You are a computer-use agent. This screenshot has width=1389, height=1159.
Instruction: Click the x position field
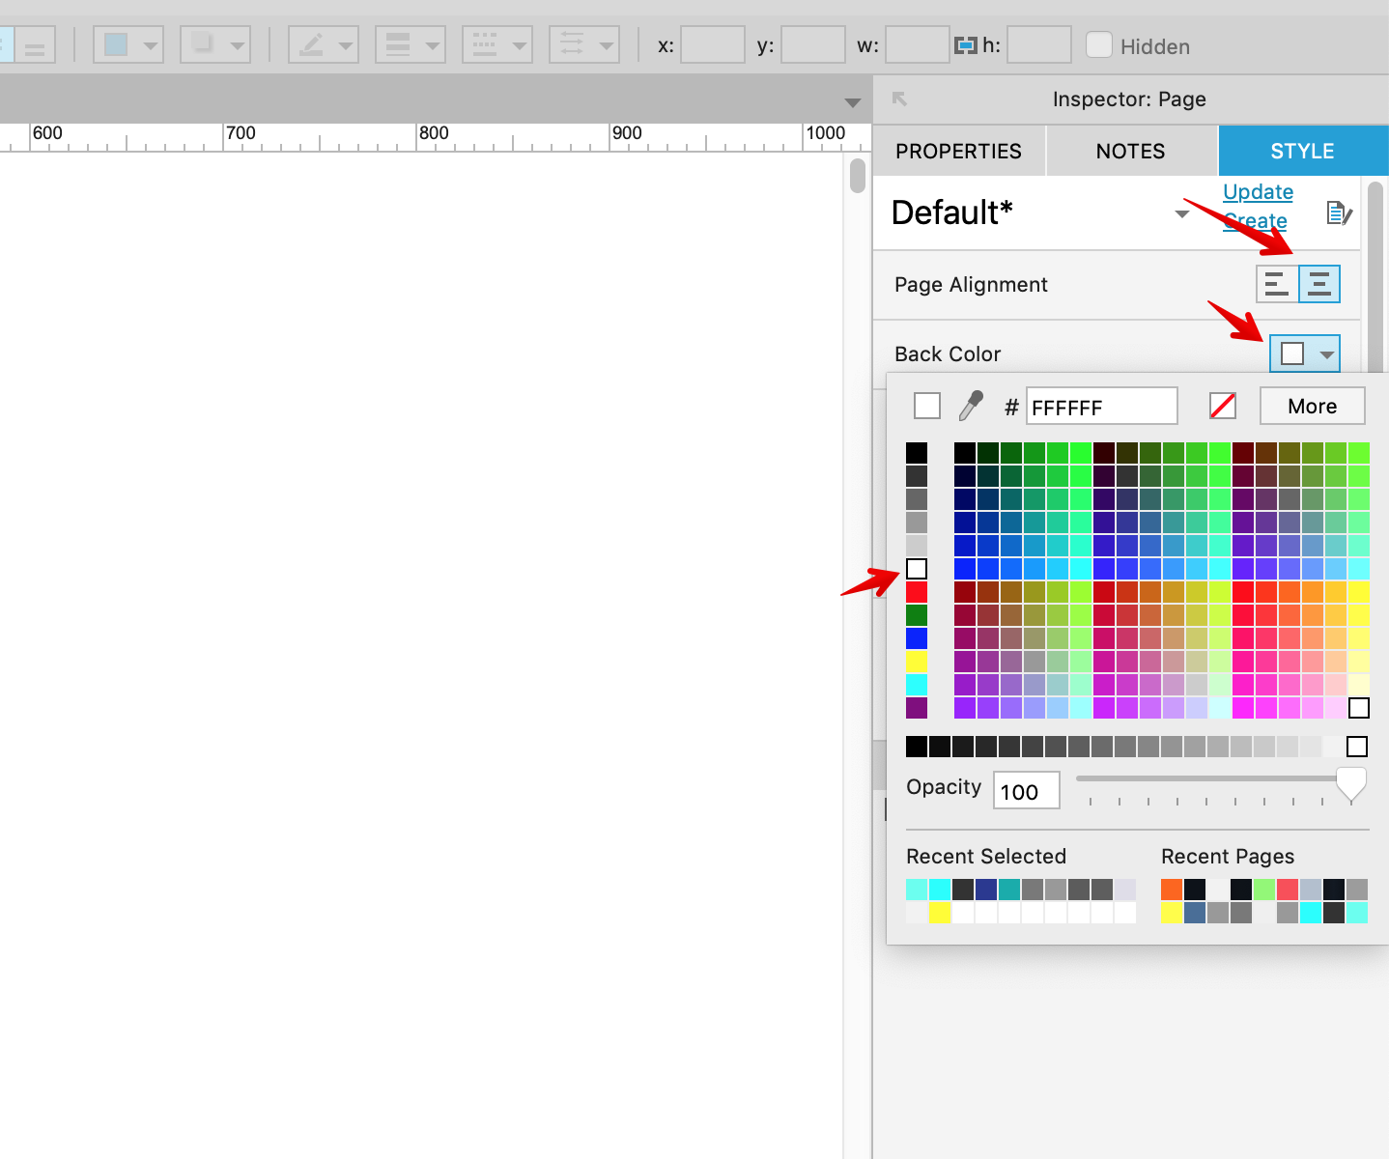point(713,44)
